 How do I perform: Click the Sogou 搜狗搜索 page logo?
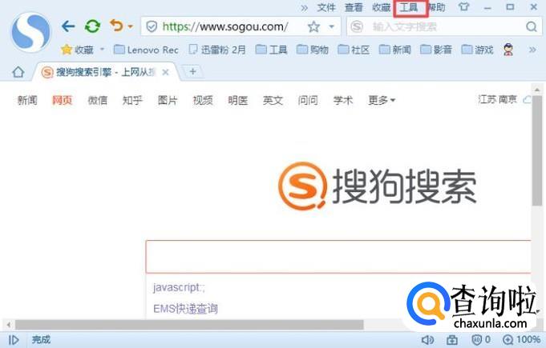pyautogui.click(x=377, y=186)
